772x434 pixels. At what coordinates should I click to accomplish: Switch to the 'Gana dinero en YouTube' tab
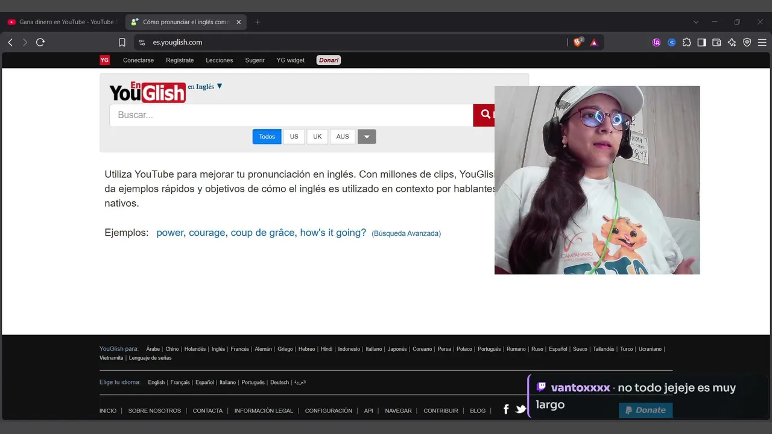(x=62, y=22)
